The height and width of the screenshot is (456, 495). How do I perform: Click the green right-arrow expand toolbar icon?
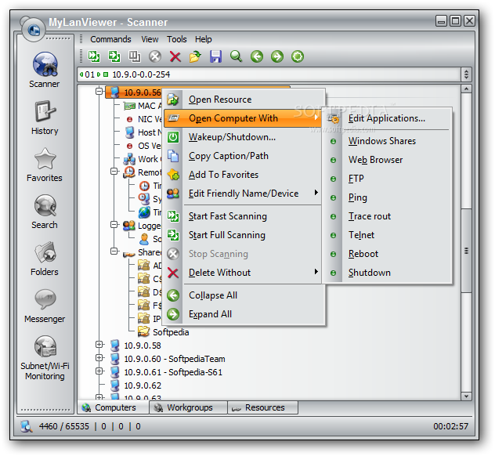point(277,57)
